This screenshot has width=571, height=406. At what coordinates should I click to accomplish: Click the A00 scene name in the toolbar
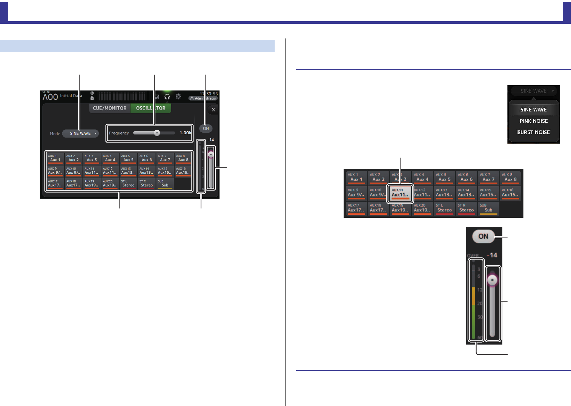[50, 97]
